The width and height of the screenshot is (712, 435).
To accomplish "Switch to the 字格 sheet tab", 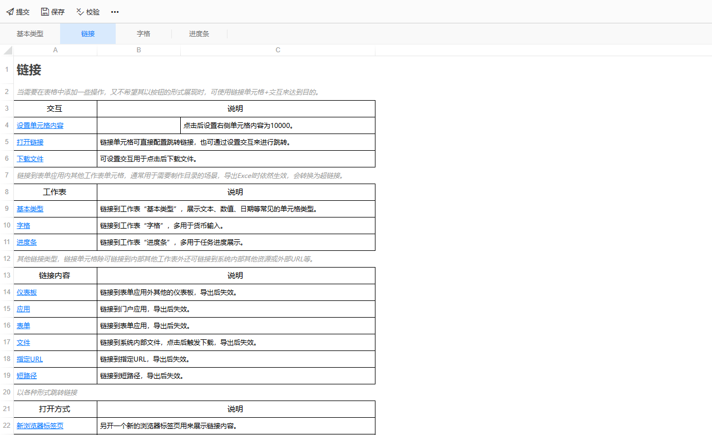I will 144,34.
